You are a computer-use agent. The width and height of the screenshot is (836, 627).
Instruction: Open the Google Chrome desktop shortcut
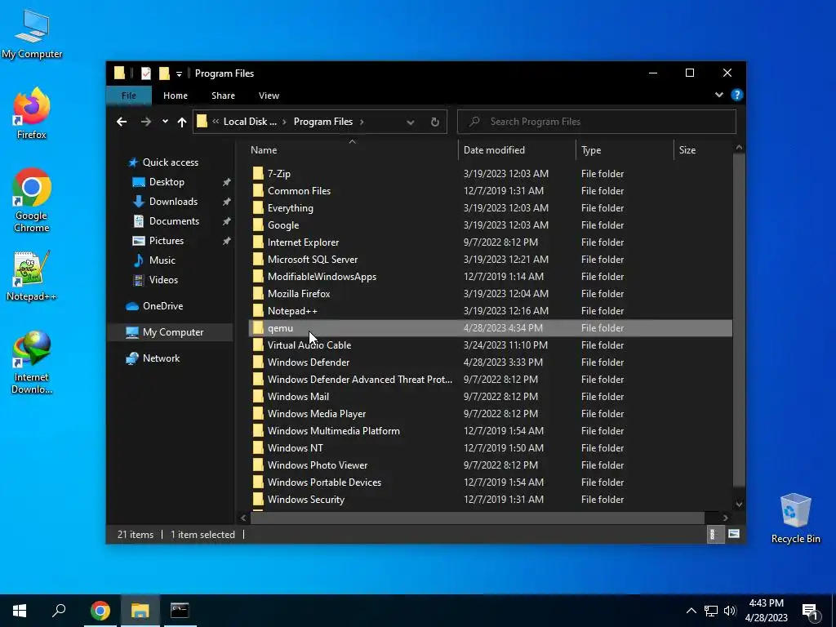coord(32,200)
